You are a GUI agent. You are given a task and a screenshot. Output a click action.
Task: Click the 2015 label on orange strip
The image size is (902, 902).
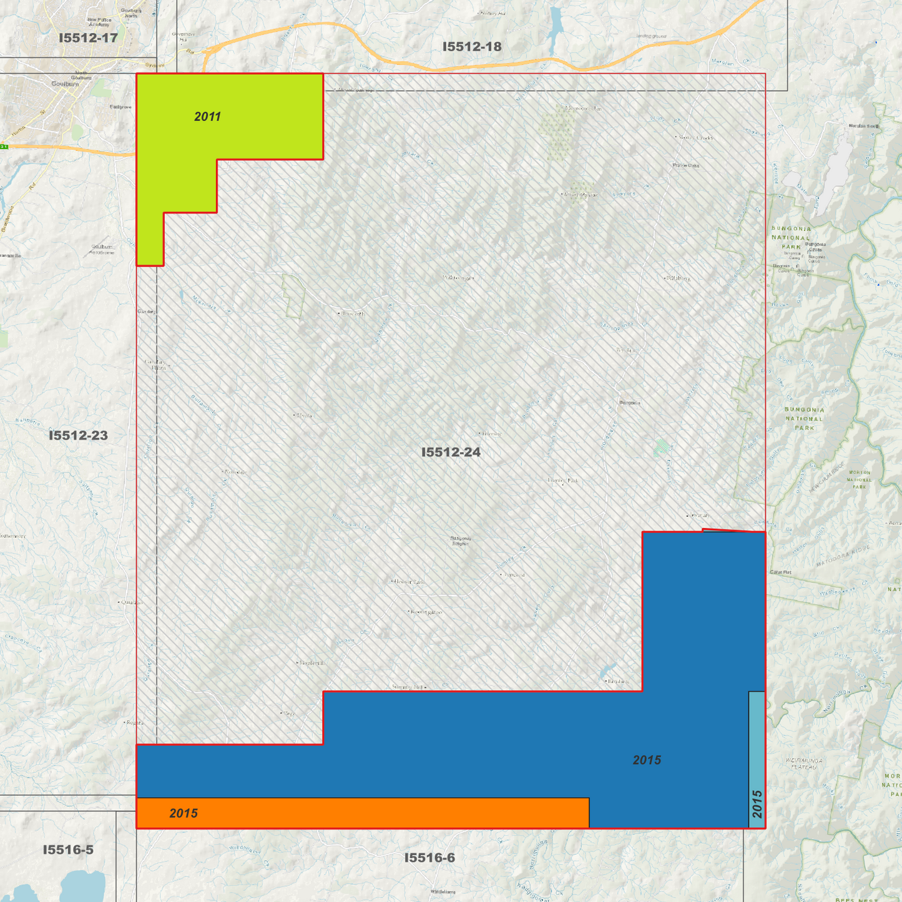[x=184, y=813]
